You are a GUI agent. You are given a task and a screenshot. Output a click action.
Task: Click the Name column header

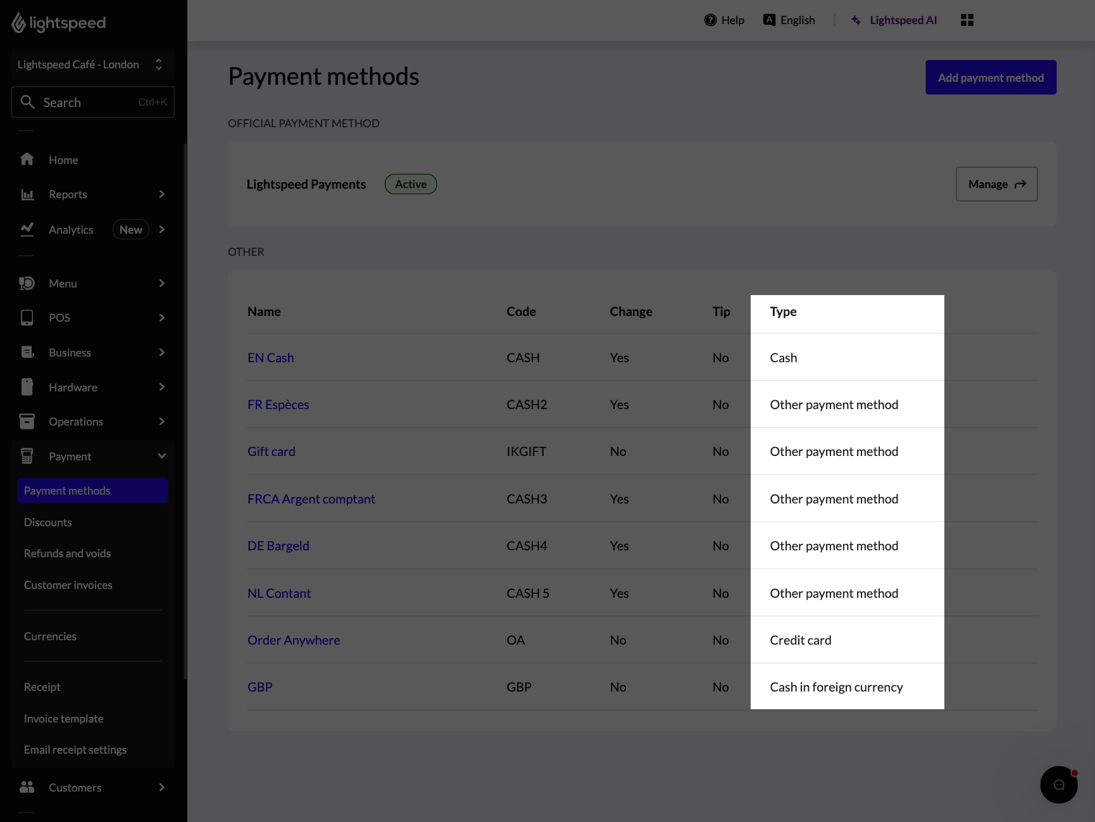pos(264,312)
